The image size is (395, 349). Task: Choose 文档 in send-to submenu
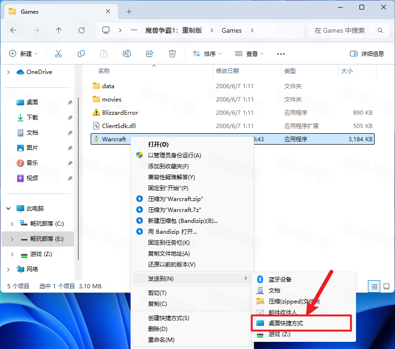pyautogui.click(x=304, y=291)
